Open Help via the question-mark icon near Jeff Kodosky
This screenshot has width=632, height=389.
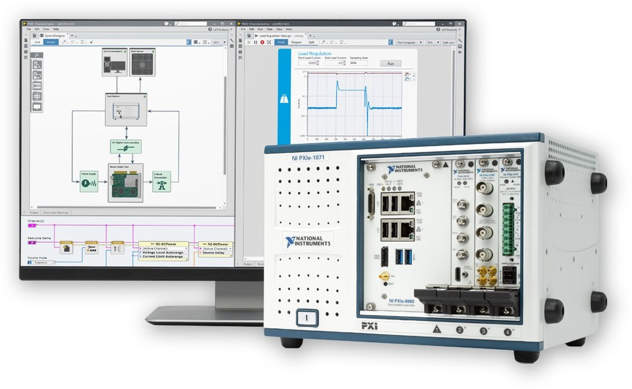coord(437,29)
